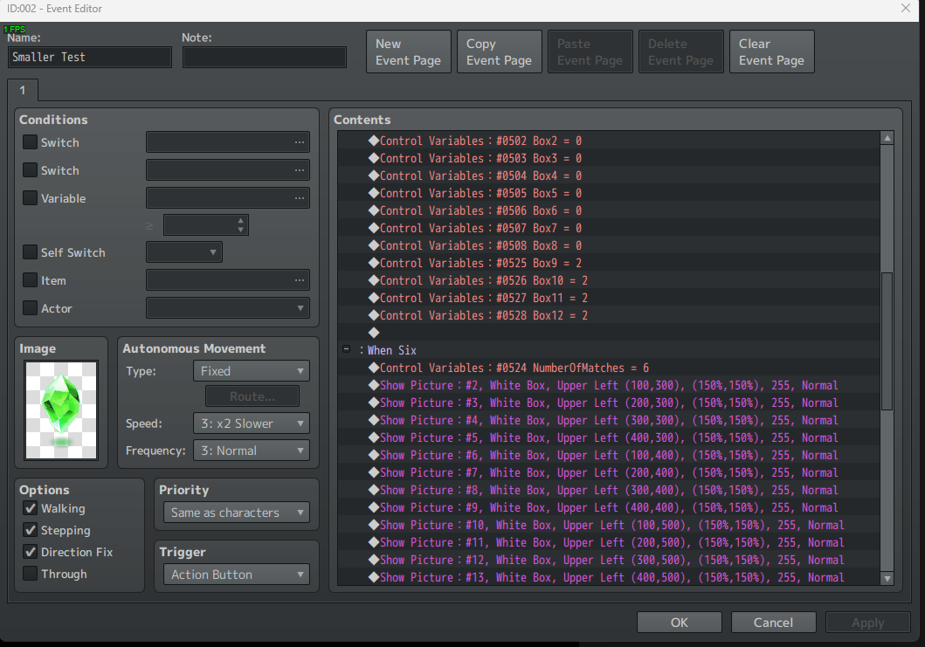
Task: Open the Priority dropdown Same as characters
Action: 236,513
